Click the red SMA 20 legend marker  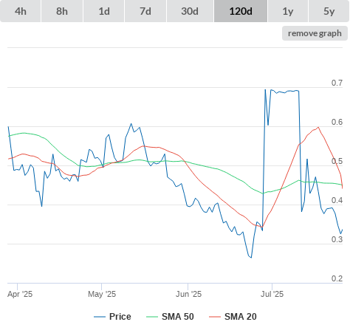tap(215, 317)
